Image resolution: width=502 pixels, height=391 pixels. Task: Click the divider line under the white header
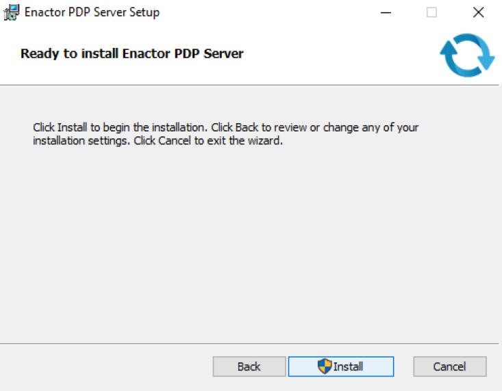click(251, 85)
